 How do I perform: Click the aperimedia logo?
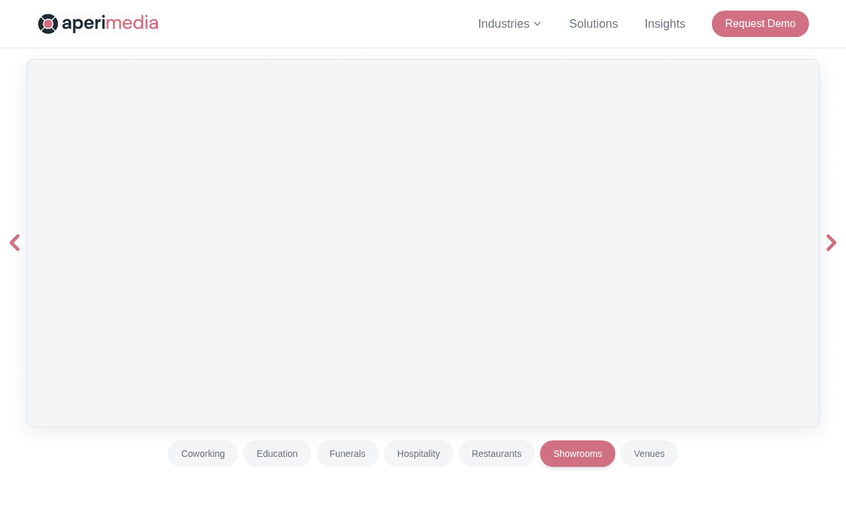(98, 24)
